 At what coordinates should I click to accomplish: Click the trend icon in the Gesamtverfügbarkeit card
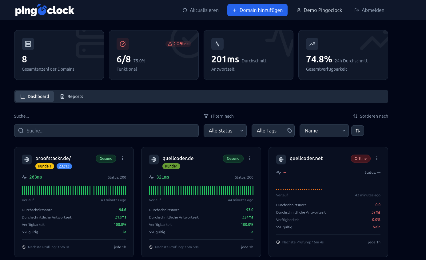click(x=312, y=44)
